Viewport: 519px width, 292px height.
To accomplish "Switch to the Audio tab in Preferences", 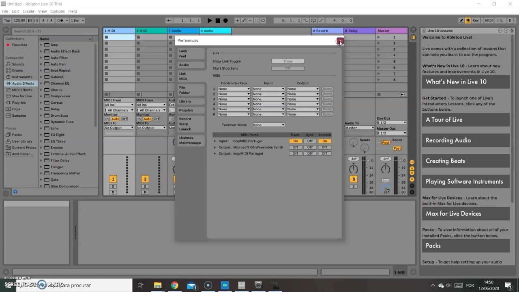I will [x=184, y=64].
